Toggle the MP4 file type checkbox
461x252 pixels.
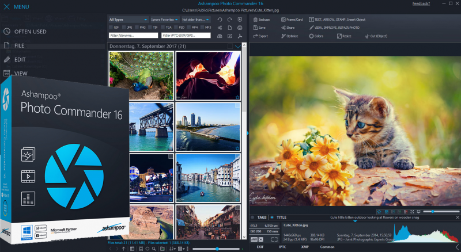pyautogui.click(x=189, y=27)
